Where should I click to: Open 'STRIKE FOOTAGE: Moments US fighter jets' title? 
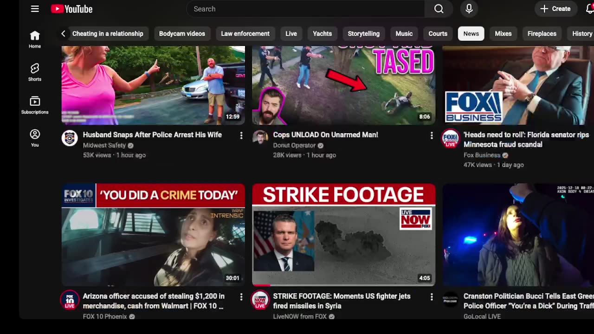(342, 301)
